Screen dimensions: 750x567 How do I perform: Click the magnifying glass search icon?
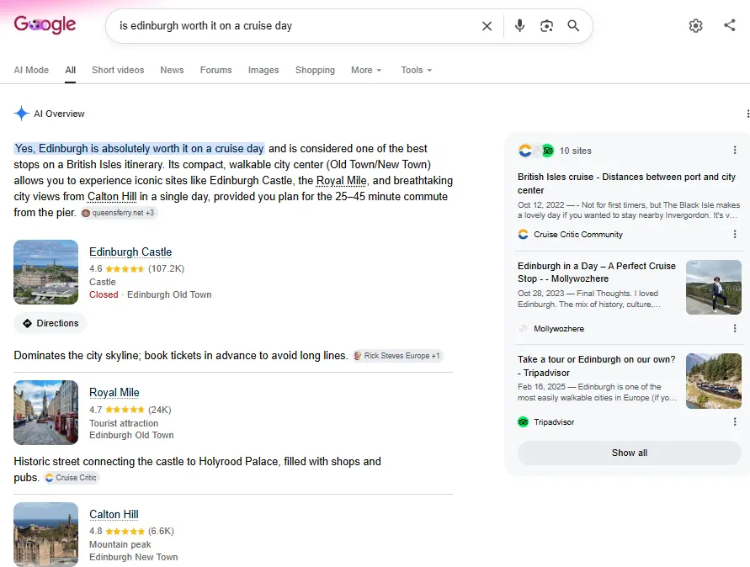tap(573, 26)
